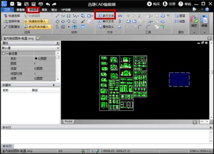The width and height of the screenshot is (214, 154).
Task: Activate the 多行文本 multiline text tool
Action: coord(106,16)
